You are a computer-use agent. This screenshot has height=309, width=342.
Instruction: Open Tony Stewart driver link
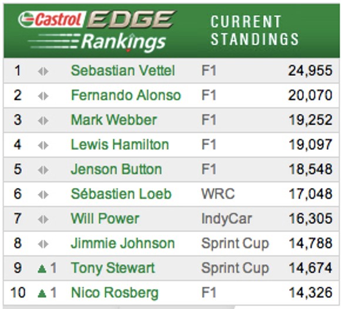tap(113, 268)
